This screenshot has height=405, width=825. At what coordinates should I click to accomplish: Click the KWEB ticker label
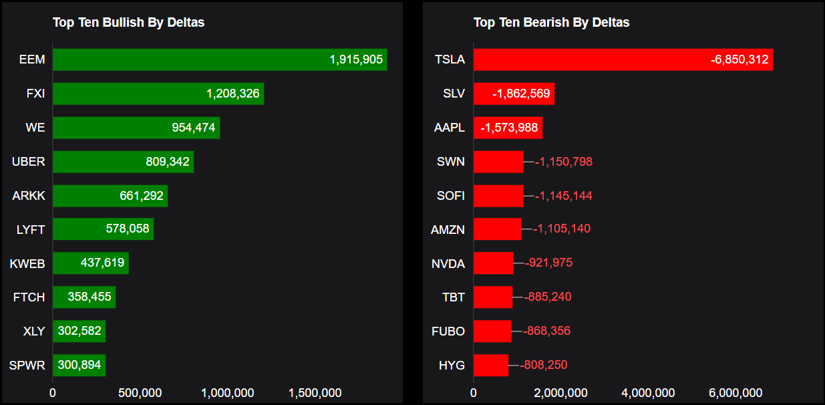tap(27, 264)
